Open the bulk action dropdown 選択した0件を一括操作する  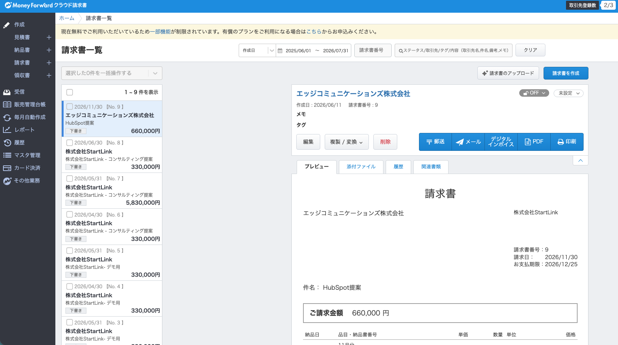[x=112, y=73]
